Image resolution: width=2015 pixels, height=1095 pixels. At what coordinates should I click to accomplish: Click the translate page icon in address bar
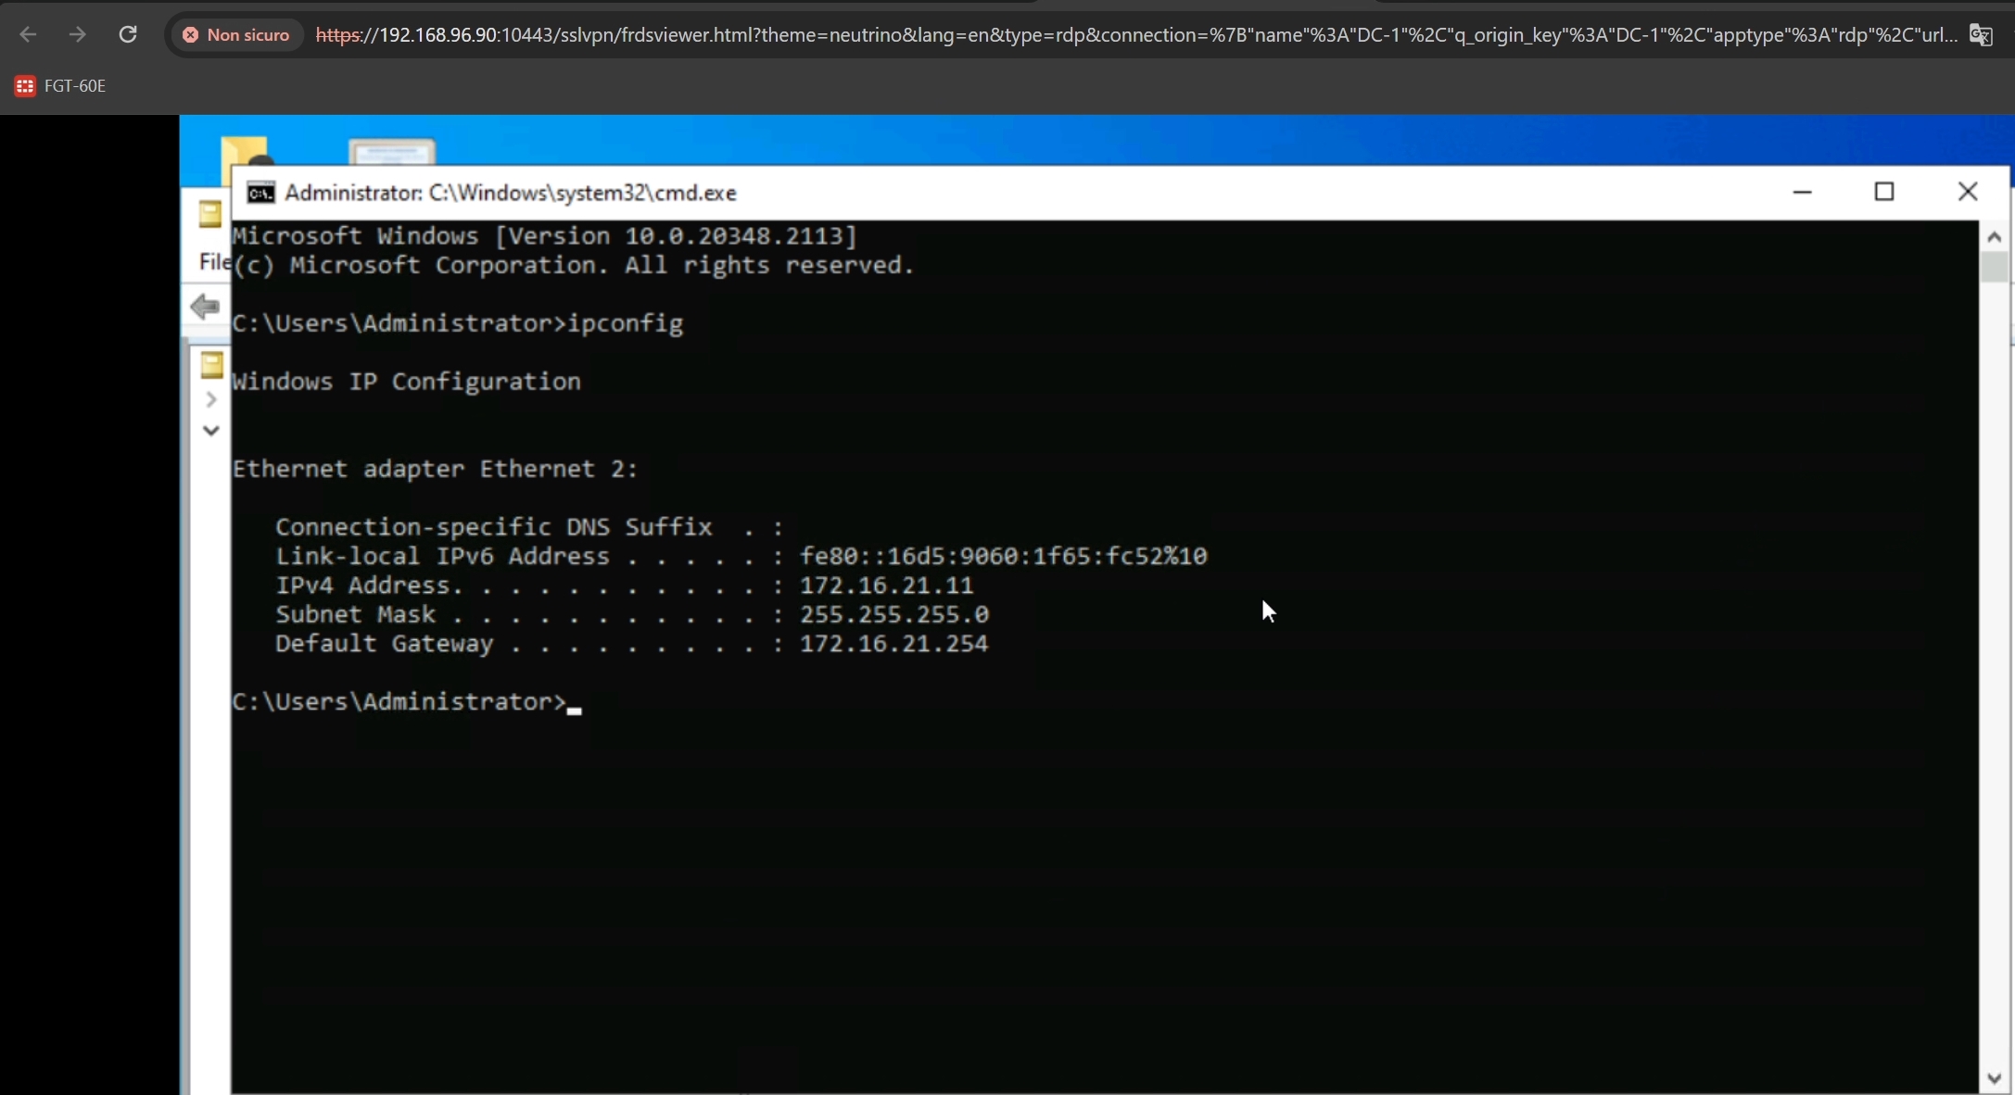(1981, 34)
